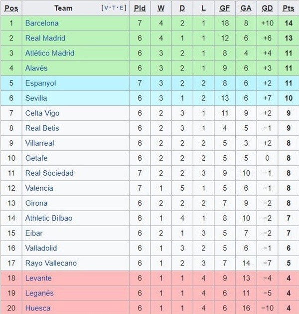This screenshot has height=314, width=299.
Task: Click the GD column header
Action: (267, 8)
